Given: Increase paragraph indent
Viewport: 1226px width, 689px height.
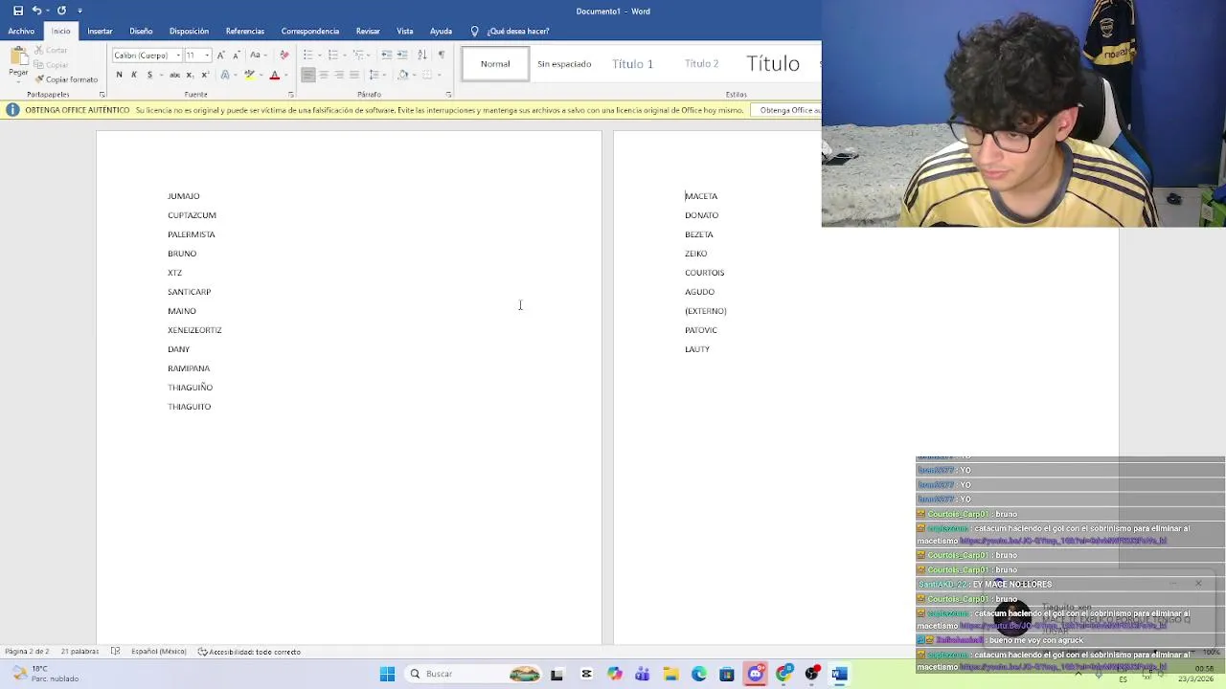Looking at the screenshot, I should tap(402, 55).
